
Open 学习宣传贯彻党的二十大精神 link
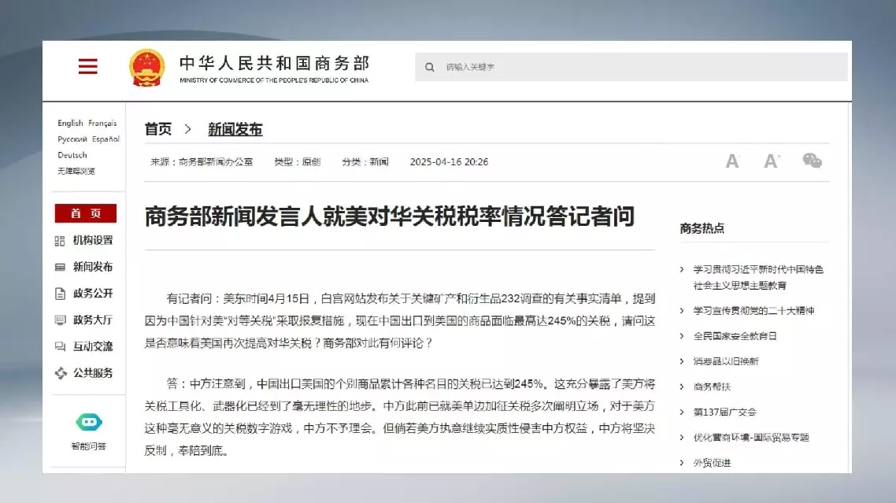[x=753, y=310]
